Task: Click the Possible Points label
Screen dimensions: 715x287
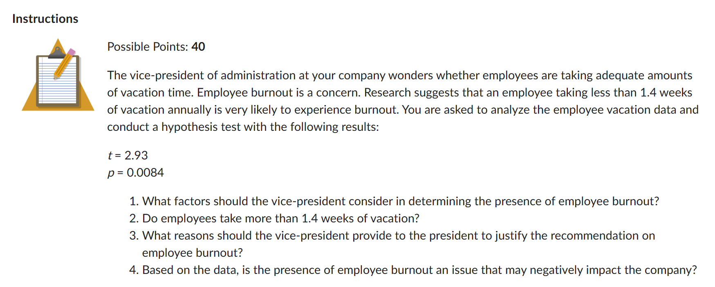Action: [x=148, y=47]
